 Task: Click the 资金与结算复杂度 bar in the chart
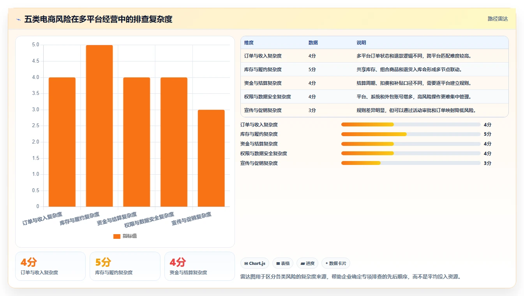tap(136, 142)
